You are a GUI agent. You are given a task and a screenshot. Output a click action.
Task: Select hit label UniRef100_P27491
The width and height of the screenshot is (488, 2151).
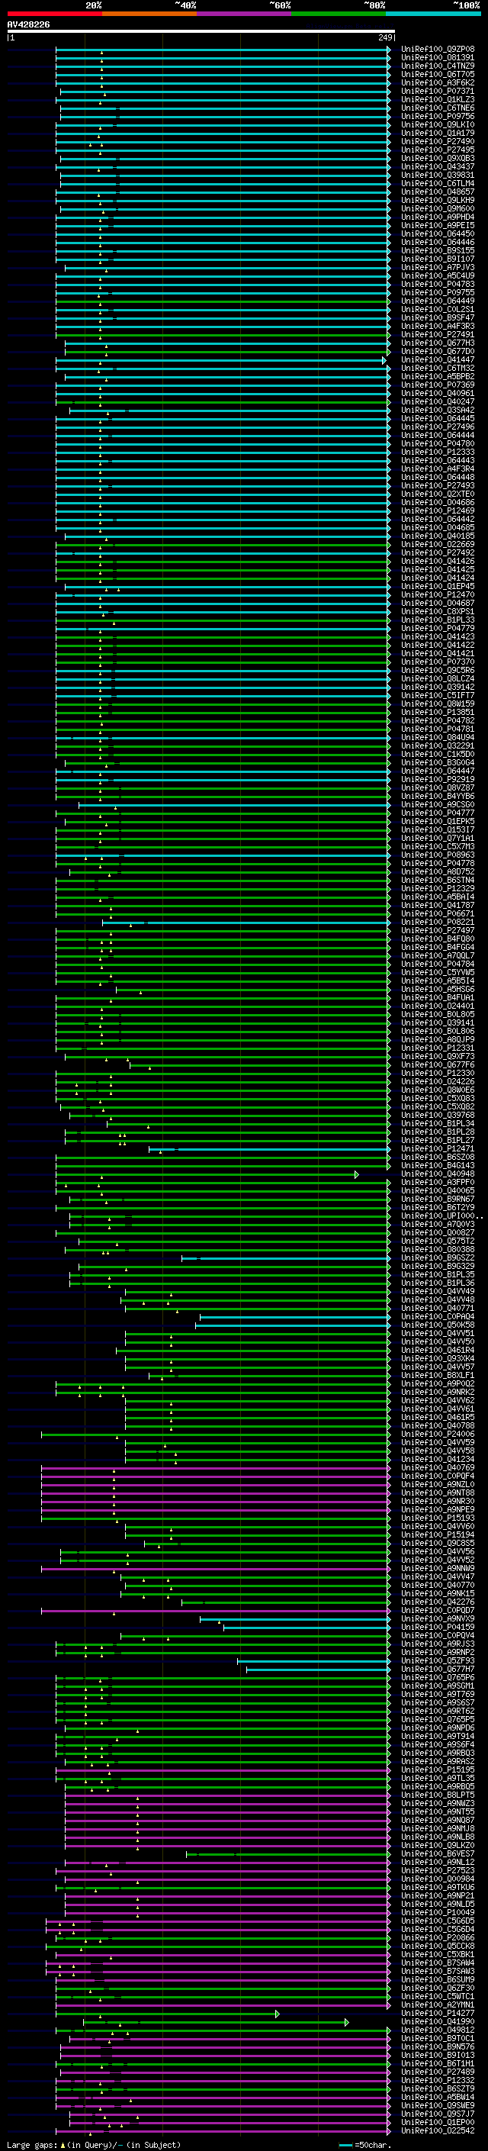(x=438, y=335)
